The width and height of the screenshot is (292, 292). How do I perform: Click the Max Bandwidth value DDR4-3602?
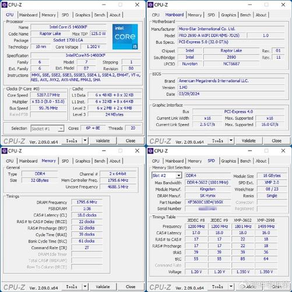coord(208,182)
